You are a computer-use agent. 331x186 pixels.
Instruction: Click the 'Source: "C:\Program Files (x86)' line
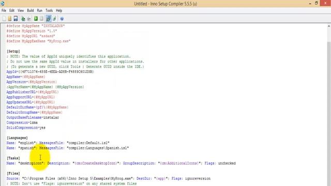point(109,178)
